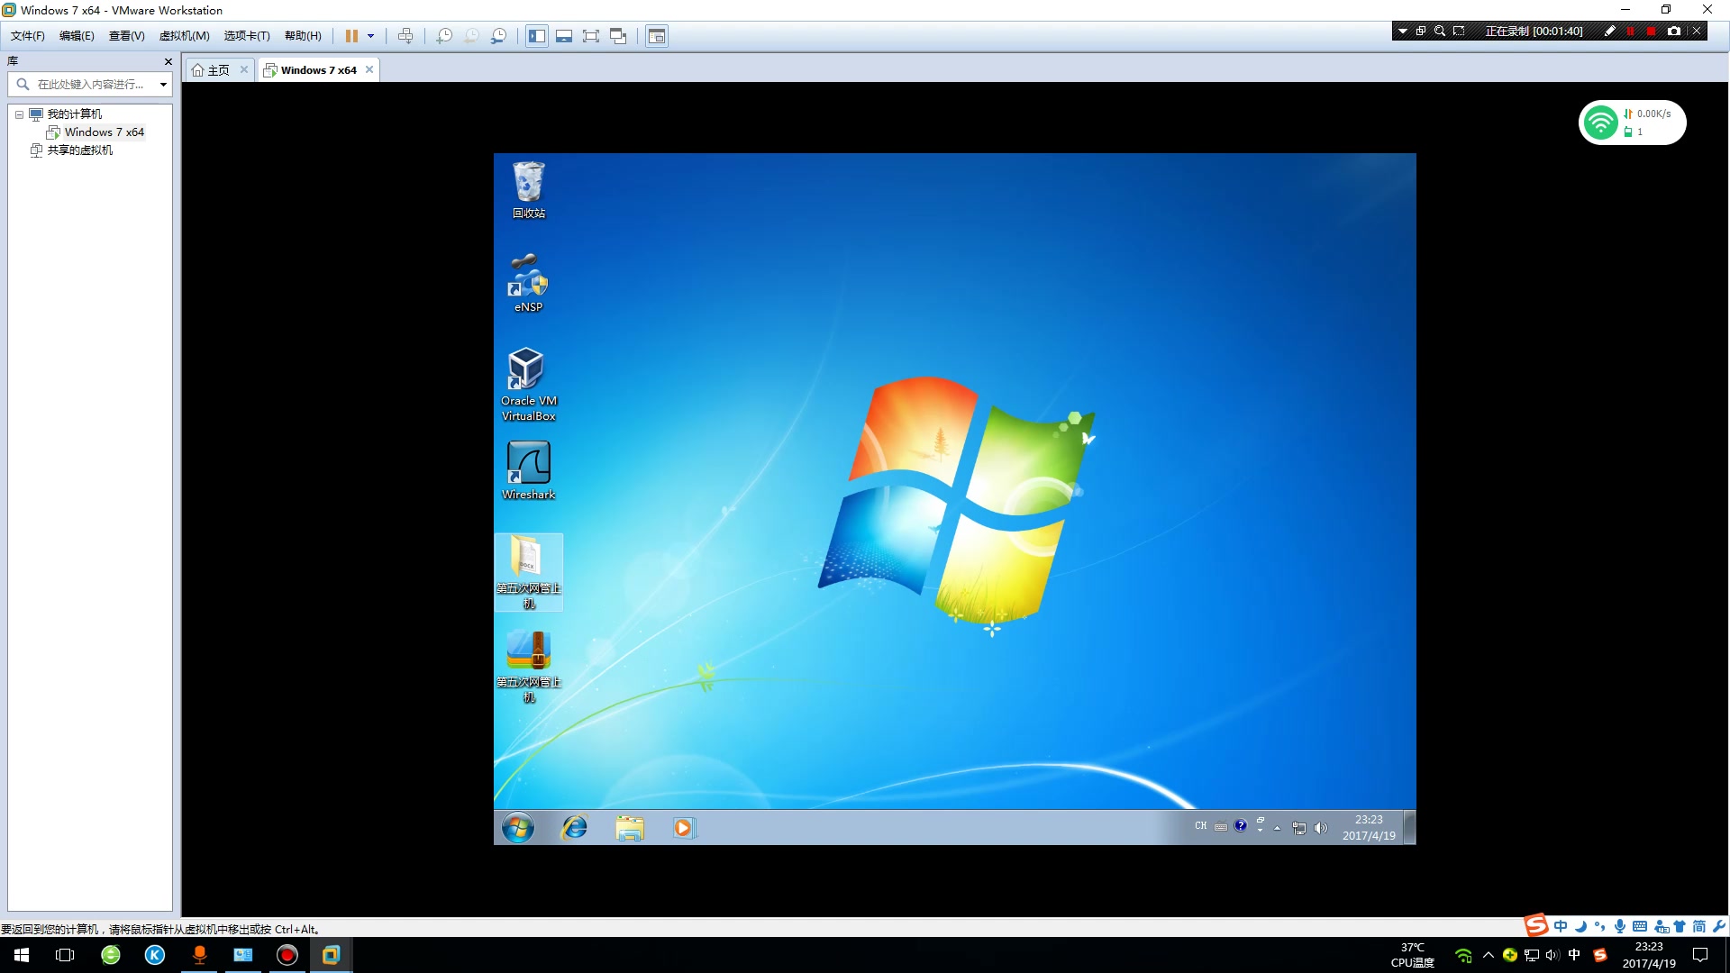
Task: Show hidden icons in guest tray
Action: 1277,828
